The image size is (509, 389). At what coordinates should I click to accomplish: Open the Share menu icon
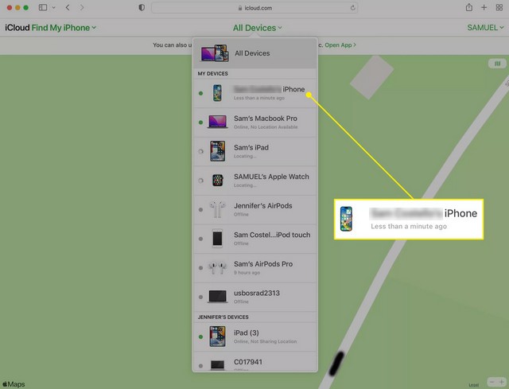coord(468,7)
